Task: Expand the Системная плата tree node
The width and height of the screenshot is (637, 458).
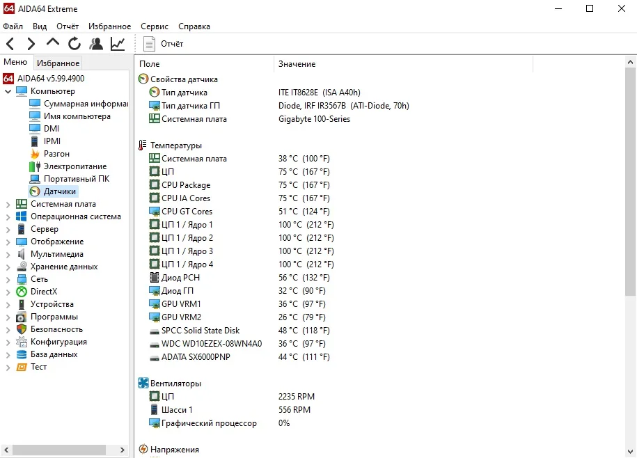Action: tap(8, 204)
